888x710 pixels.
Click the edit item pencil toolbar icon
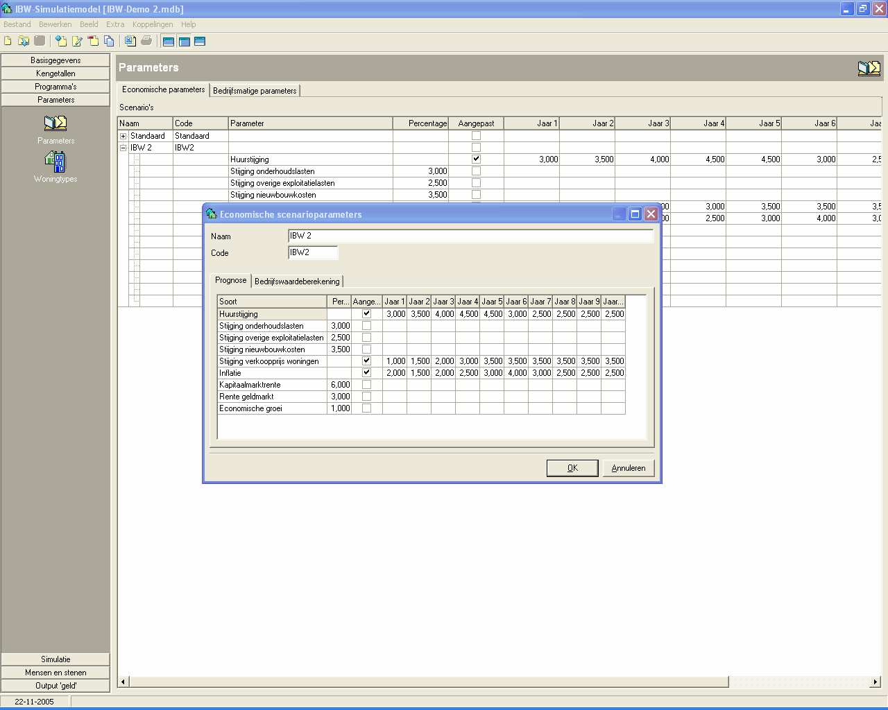tap(77, 41)
